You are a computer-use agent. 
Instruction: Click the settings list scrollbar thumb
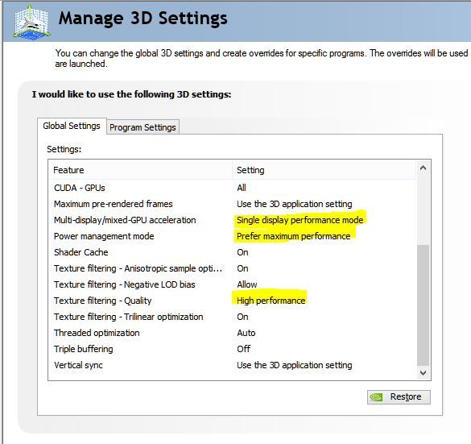pos(423,305)
